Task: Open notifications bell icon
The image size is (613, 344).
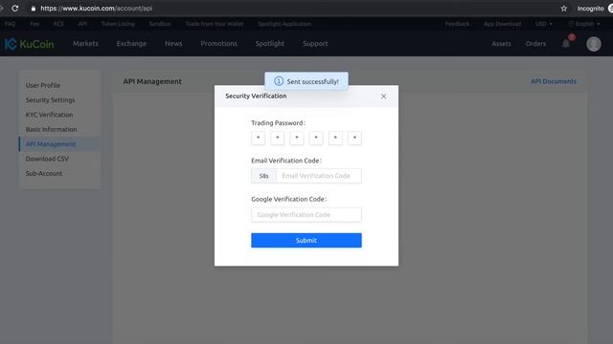Action: (566, 44)
